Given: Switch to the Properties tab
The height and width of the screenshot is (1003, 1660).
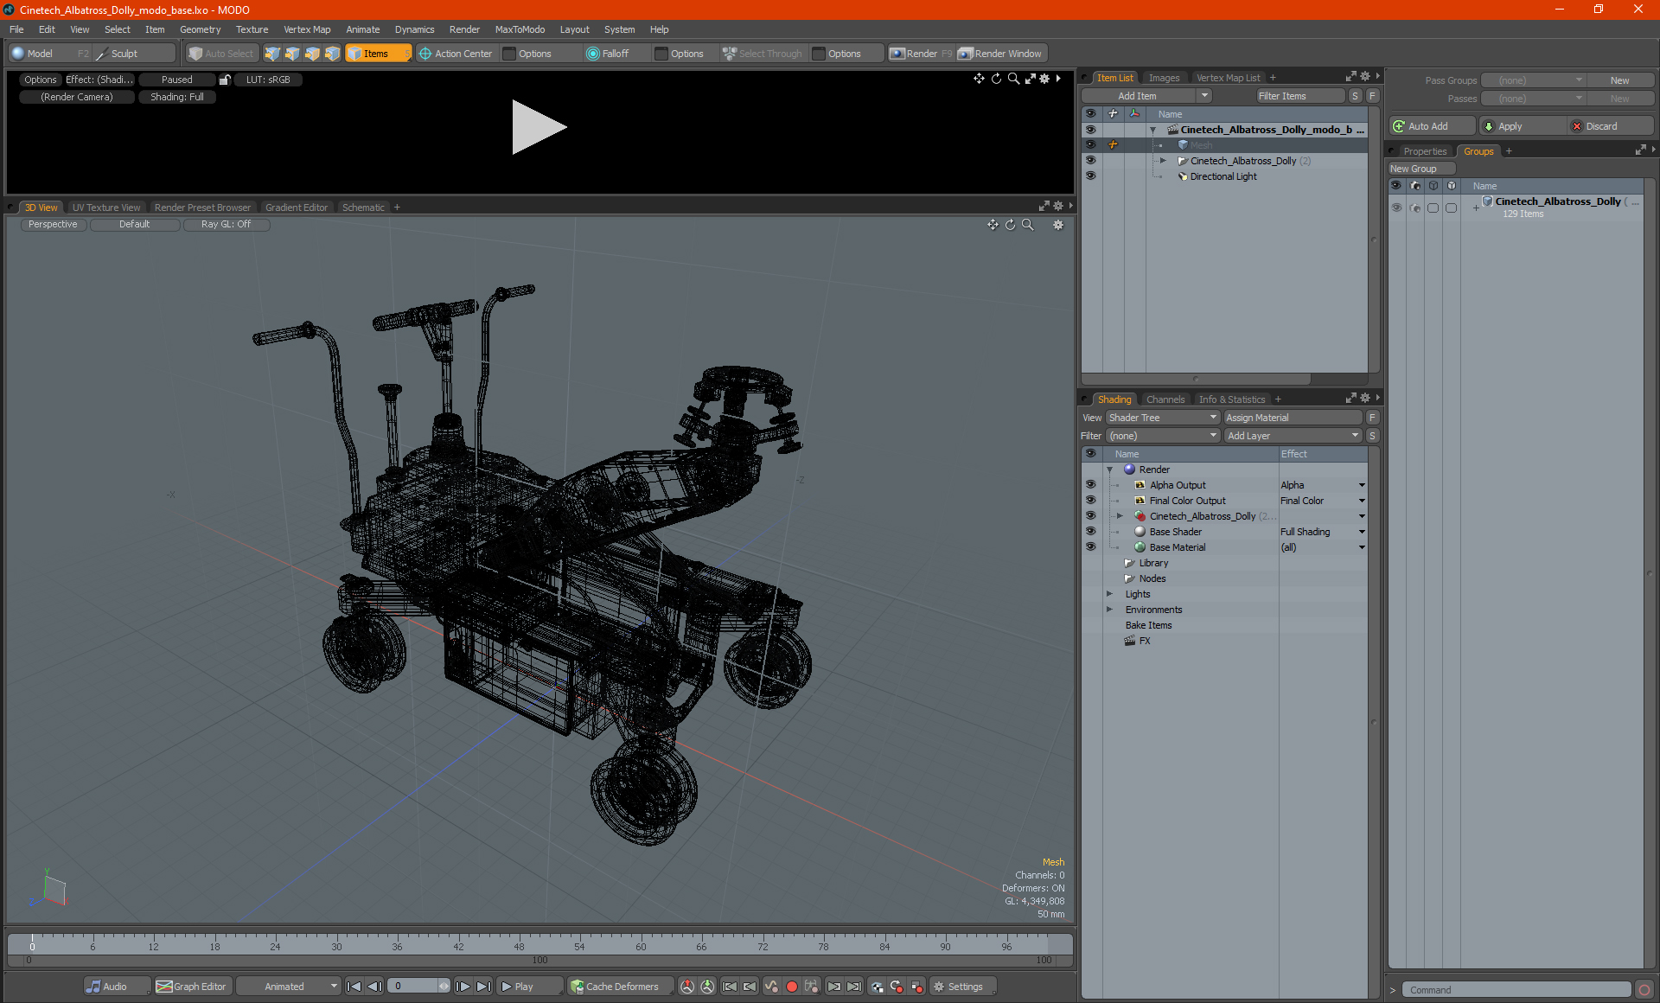Looking at the screenshot, I should tap(1424, 151).
